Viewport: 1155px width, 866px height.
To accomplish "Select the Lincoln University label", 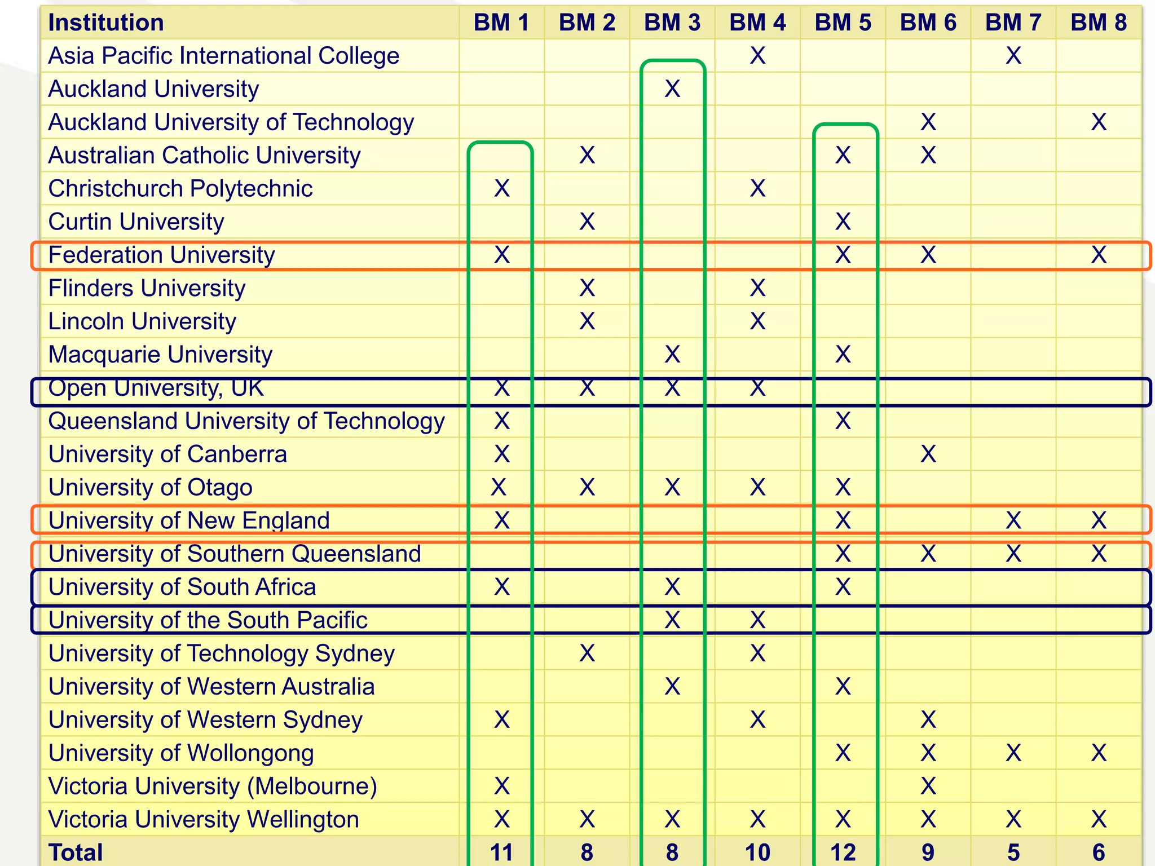I will [x=142, y=321].
